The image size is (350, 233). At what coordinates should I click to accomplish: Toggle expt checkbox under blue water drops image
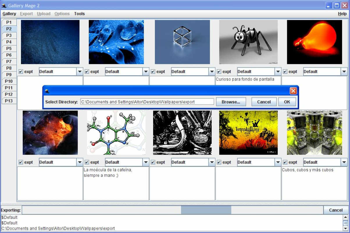coord(87,72)
